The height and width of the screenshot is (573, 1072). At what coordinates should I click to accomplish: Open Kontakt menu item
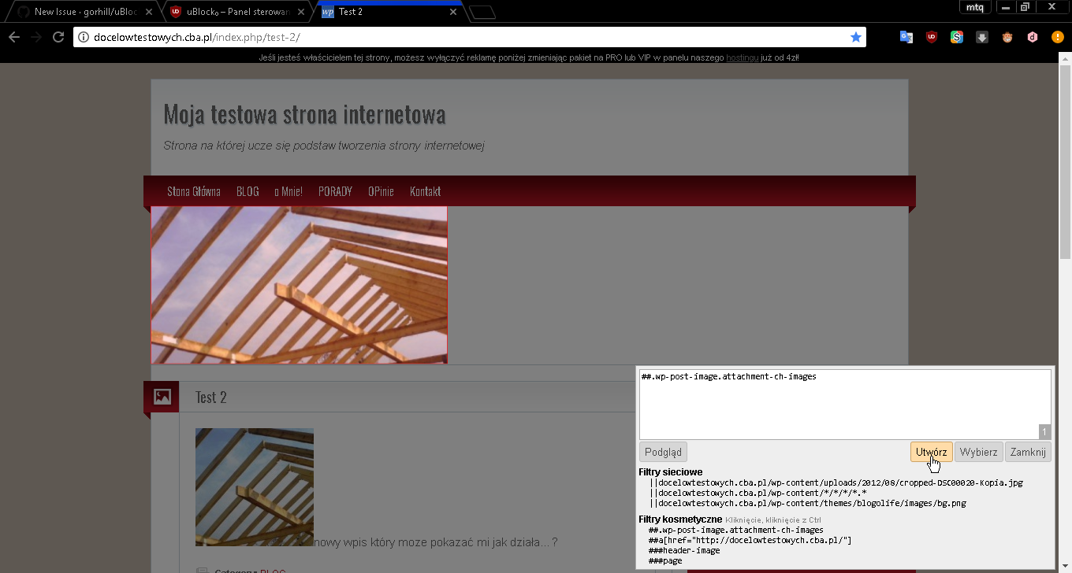click(x=425, y=191)
